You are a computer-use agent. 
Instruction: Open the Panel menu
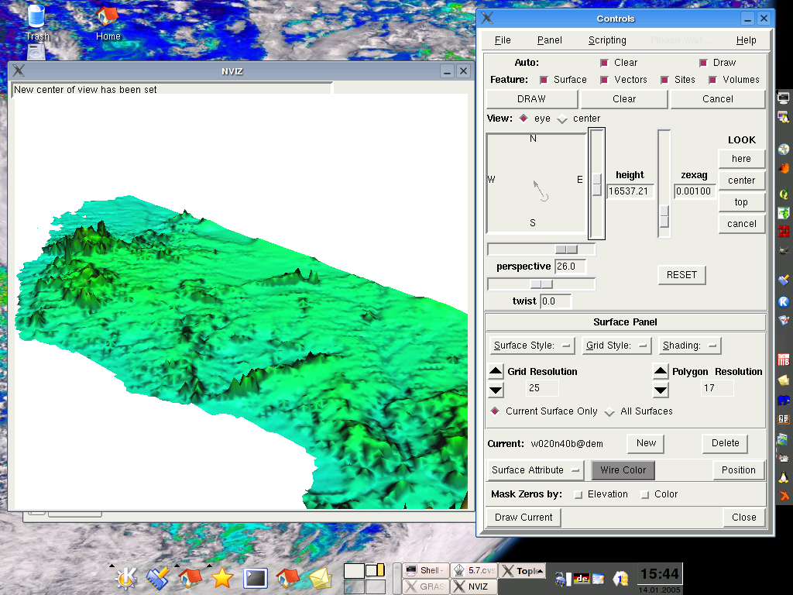(550, 40)
